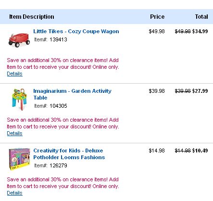This screenshot has height=201, width=213.
Task: Click the $27.99 discounted table total
Action: 200,91
